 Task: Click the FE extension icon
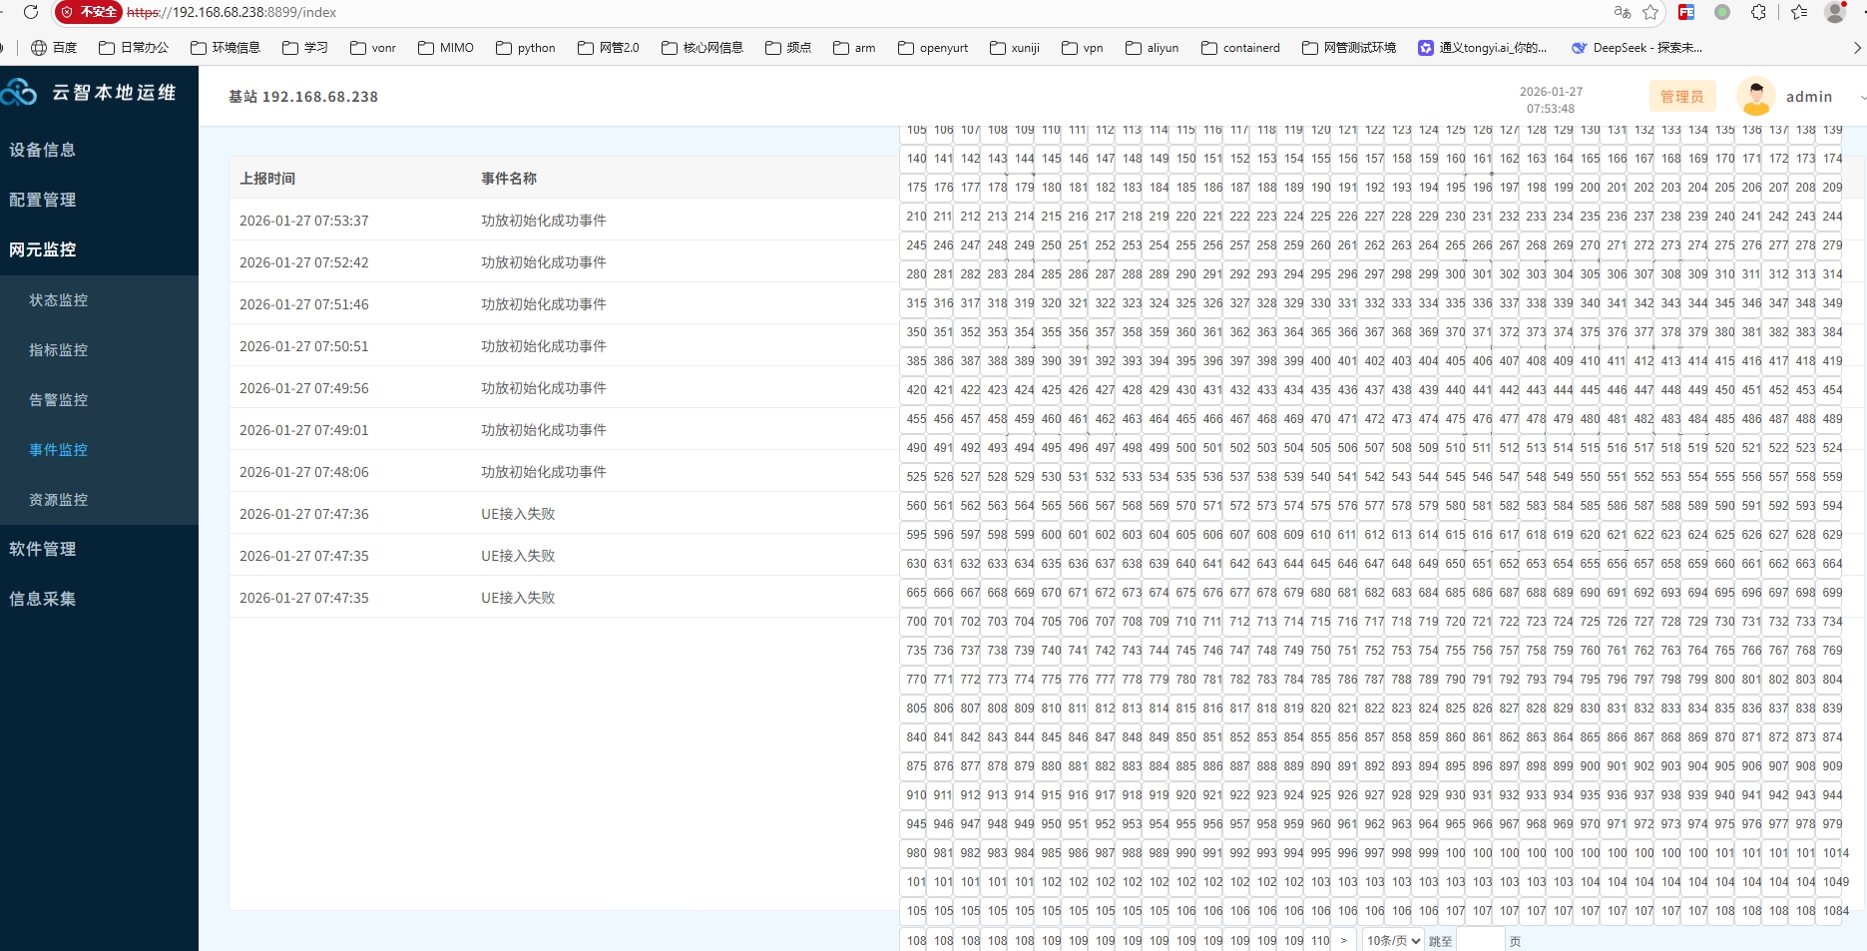pos(1686,12)
